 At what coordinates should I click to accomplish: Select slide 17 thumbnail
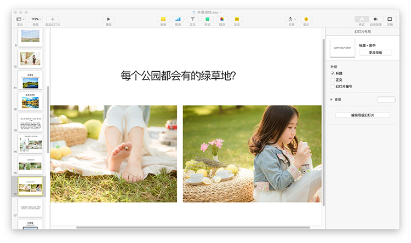(30, 207)
